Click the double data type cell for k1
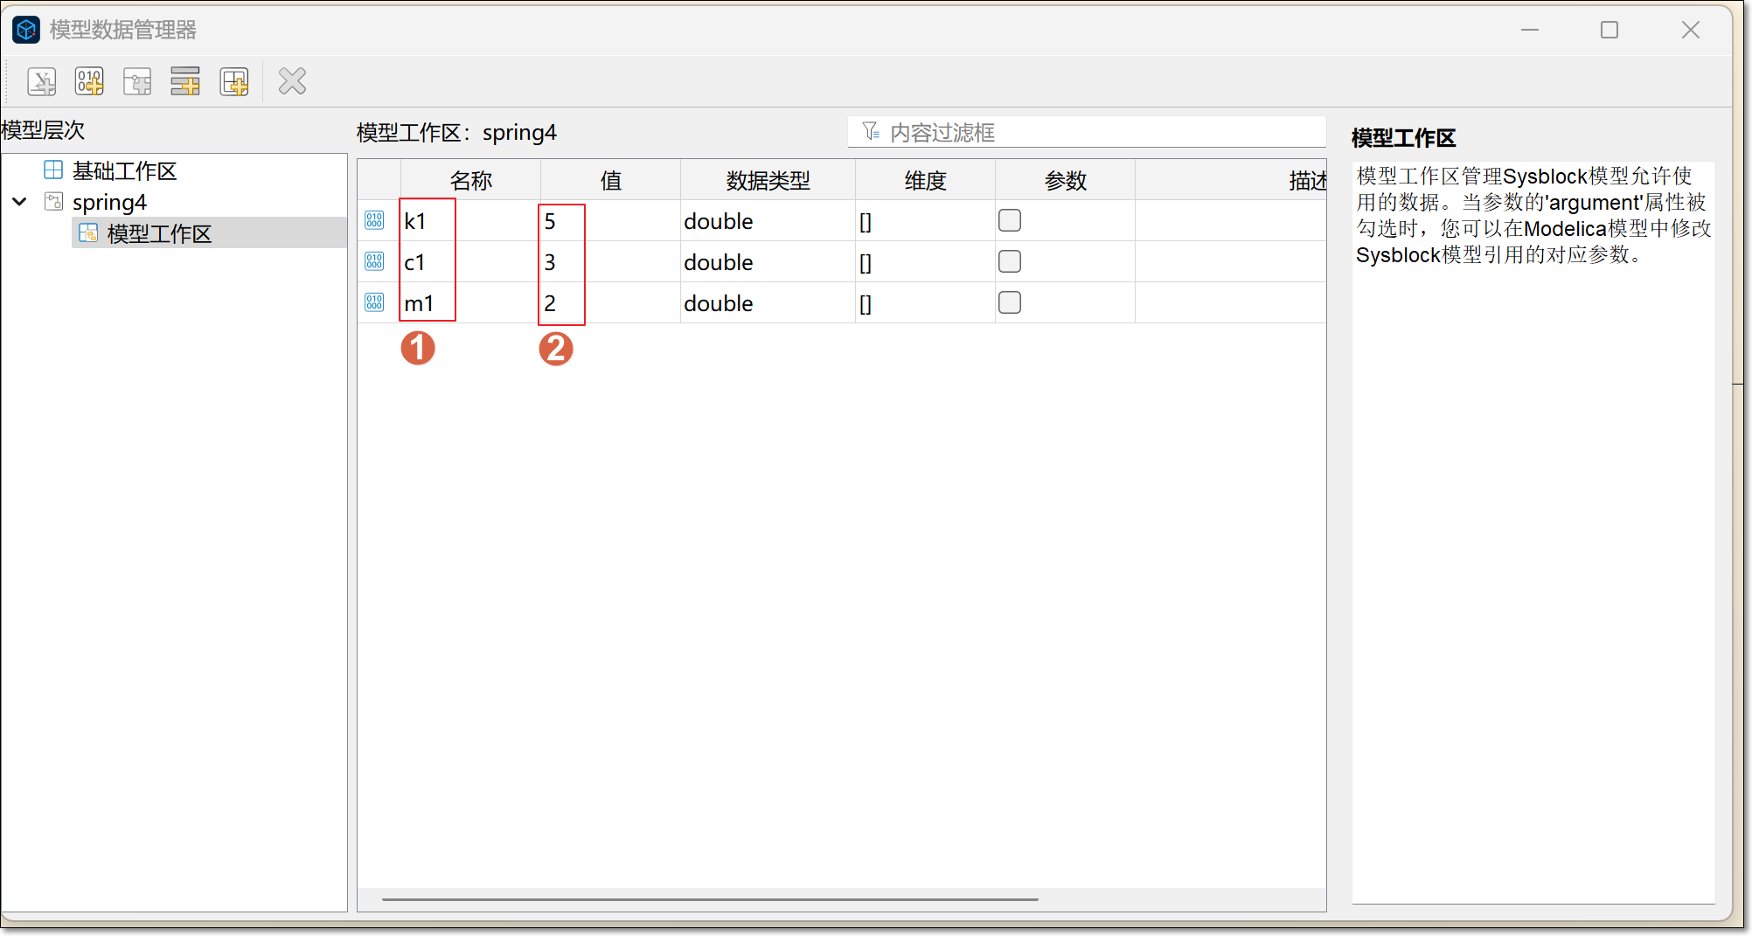 (x=768, y=220)
